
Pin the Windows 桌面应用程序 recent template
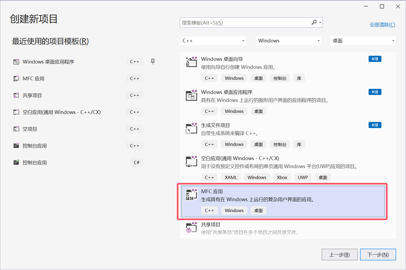pos(153,62)
